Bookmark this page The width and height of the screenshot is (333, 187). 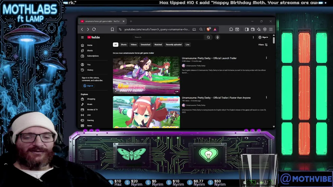point(112,29)
